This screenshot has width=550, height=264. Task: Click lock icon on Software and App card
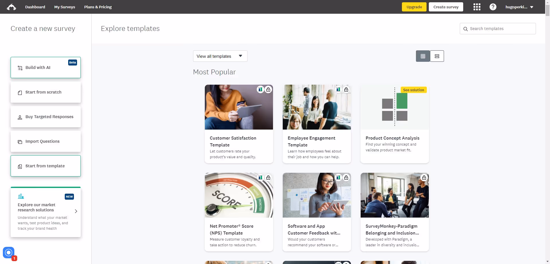click(x=346, y=178)
